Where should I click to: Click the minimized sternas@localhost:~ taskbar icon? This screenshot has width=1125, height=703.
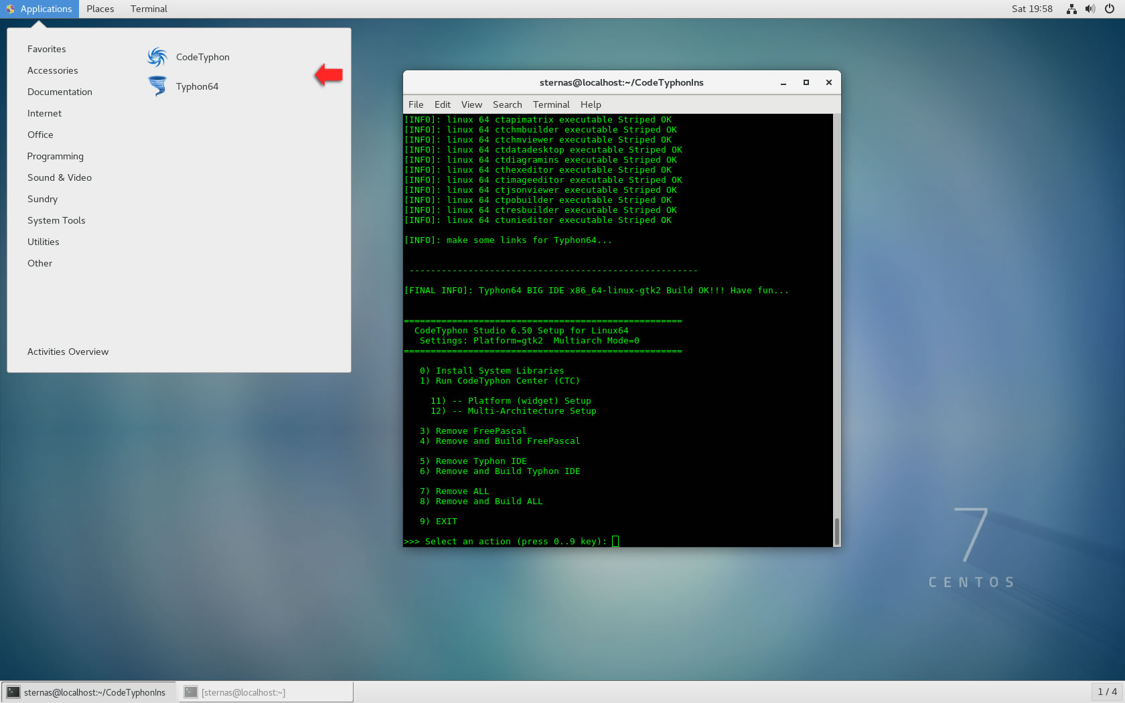pyautogui.click(x=191, y=692)
